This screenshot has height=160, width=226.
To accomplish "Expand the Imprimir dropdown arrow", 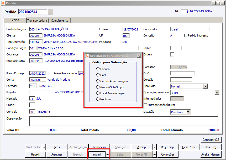I will [x=108, y=154].
